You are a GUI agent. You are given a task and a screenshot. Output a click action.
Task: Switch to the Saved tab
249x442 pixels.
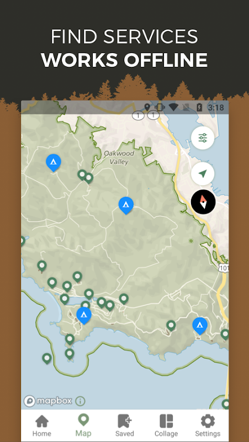click(x=125, y=425)
